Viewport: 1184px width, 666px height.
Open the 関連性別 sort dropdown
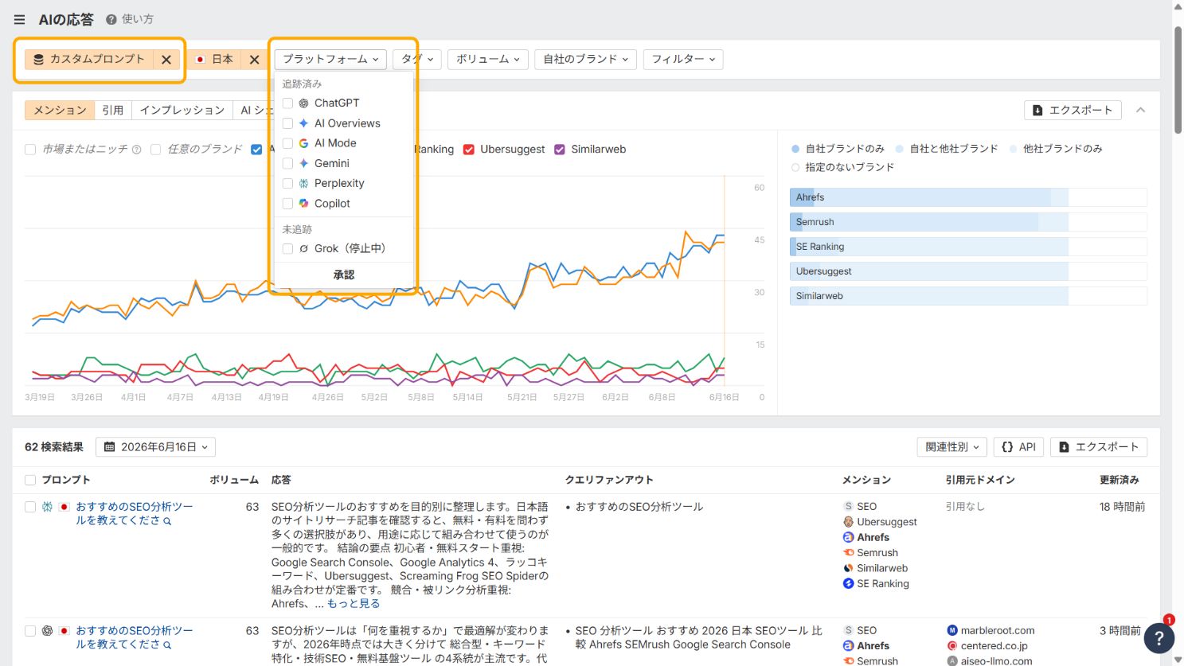pyautogui.click(x=952, y=447)
